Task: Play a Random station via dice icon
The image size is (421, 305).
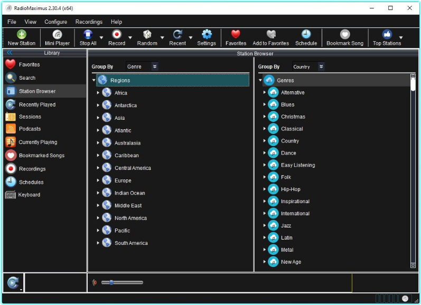Action: tap(147, 35)
